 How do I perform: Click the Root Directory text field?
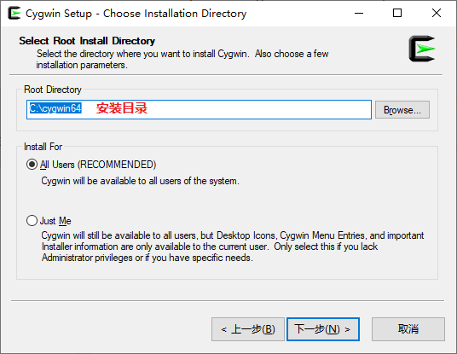click(x=199, y=109)
